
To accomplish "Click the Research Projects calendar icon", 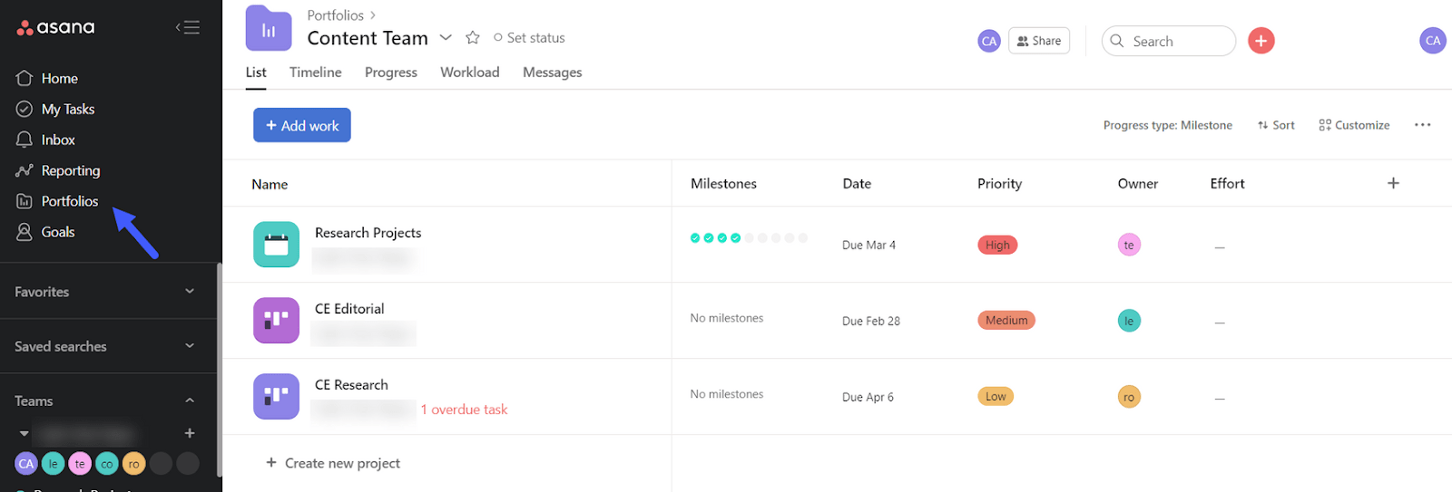I will [x=276, y=245].
